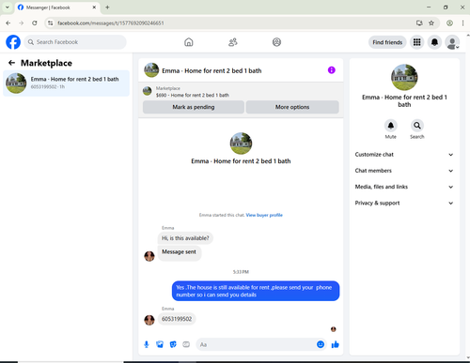Click the large house photo in right panel
Image resolution: width=470 pixels, height=363 pixels.
(404, 77)
